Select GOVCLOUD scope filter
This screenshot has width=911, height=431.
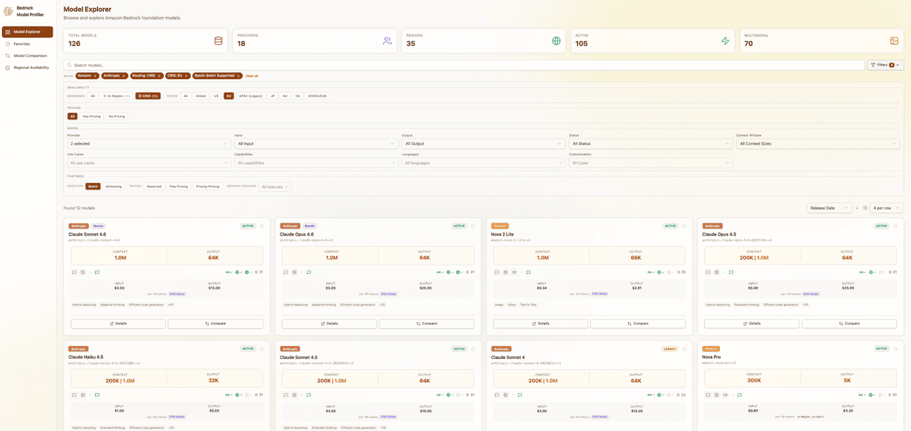tap(317, 96)
